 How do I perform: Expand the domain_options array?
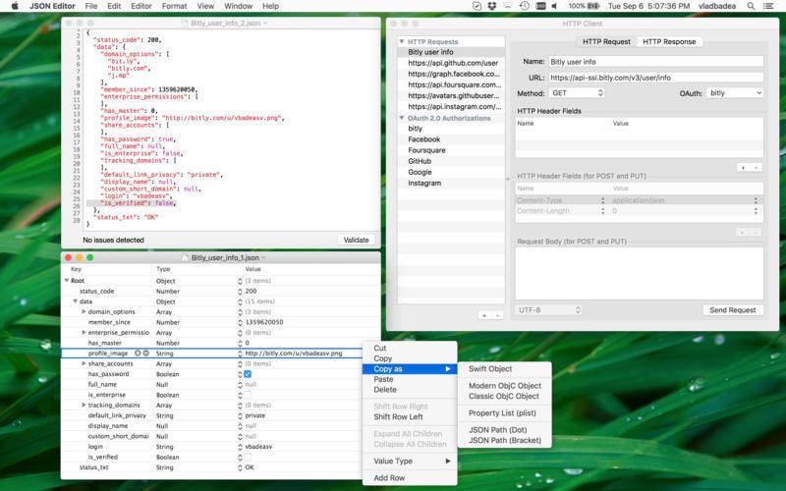coord(84,311)
